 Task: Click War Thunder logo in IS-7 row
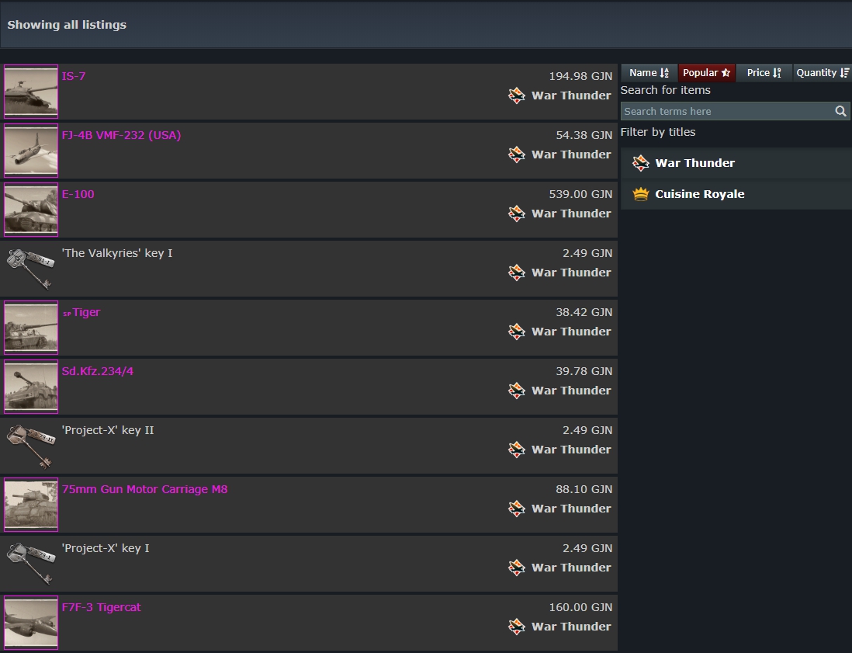(x=517, y=96)
